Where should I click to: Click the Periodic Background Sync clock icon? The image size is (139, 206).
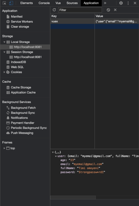click(8, 128)
